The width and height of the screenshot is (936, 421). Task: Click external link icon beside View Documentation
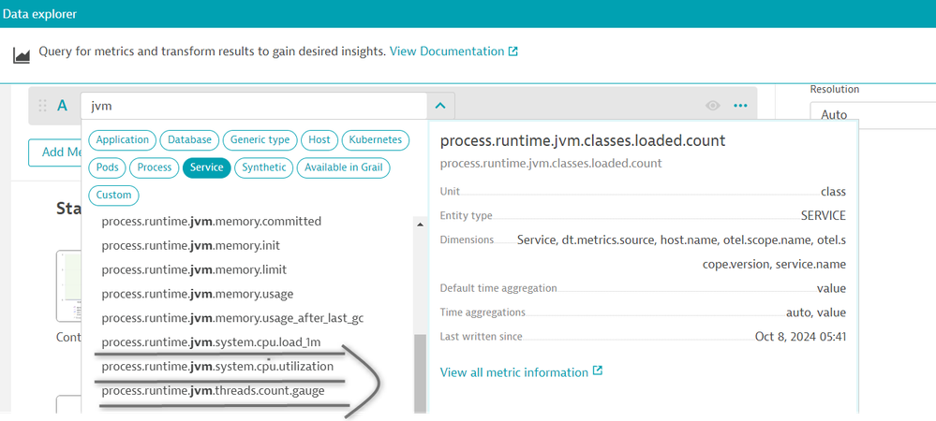coord(513,51)
